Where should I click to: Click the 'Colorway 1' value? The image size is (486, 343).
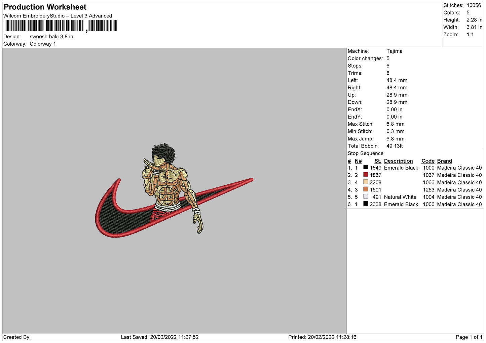tap(43, 44)
